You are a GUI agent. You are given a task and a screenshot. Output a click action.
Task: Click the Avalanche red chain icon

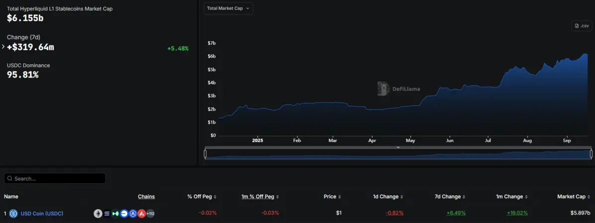click(x=141, y=214)
